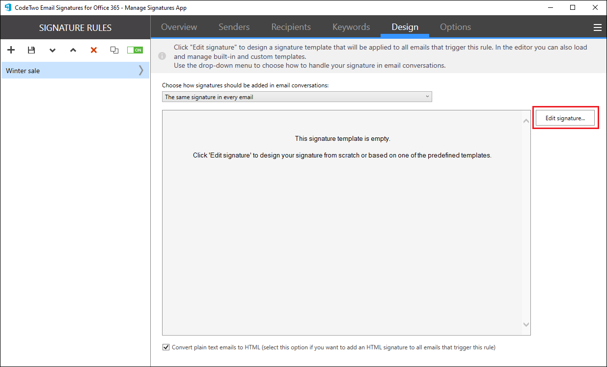Expand the Winter sale rule details
Viewport: 607px width, 367px height.
(x=141, y=70)
